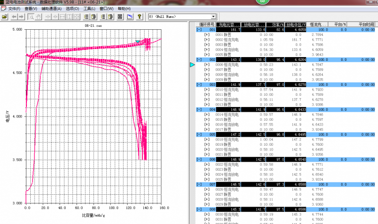This screenshot has width=378, height=224.
Task: Click the cyan triangle marker on the chart
Action: click(x=137, y=42)
